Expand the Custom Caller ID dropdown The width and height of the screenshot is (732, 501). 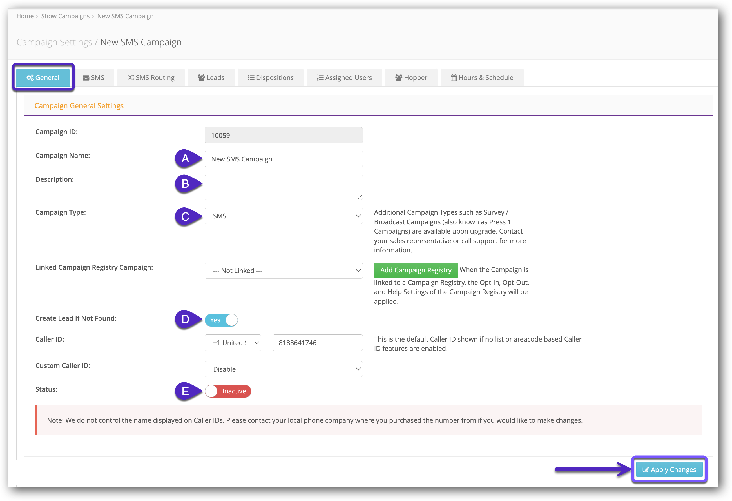click(x=284, y=369)
